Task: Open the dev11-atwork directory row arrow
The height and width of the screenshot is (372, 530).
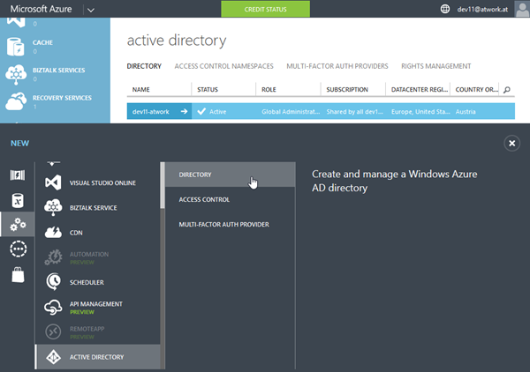Action: pyautogui.click(x=184, y=111)
